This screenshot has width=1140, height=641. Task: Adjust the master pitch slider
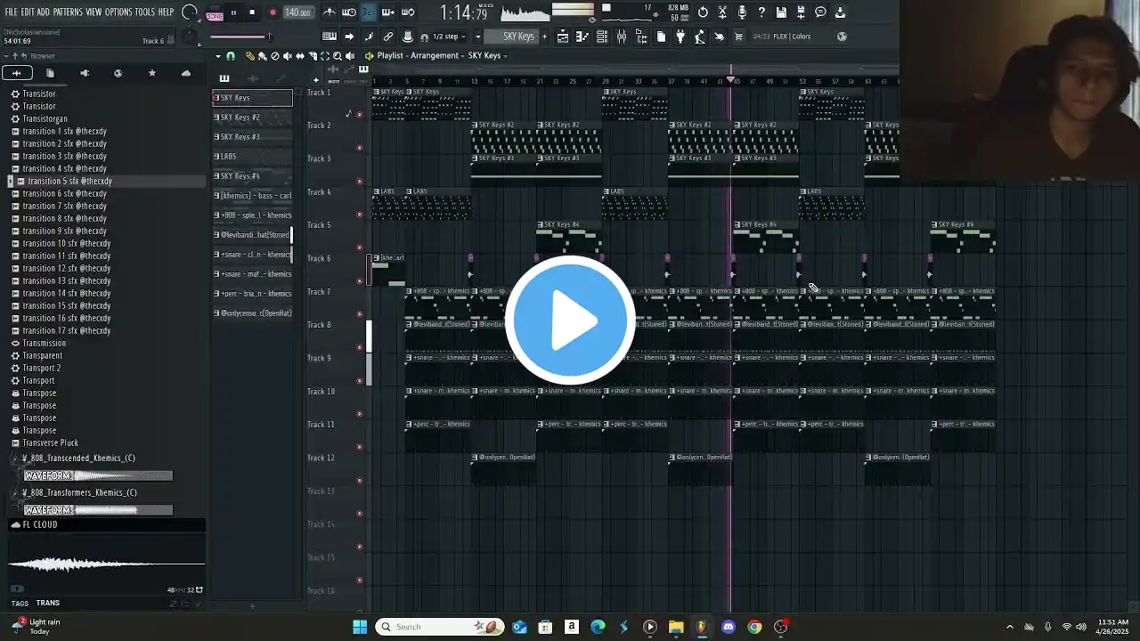(240, 37)
